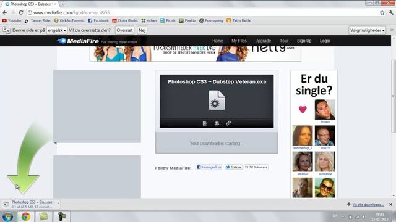
Task: Click the 21.7K followers count
Action: [x=256, y=167]
